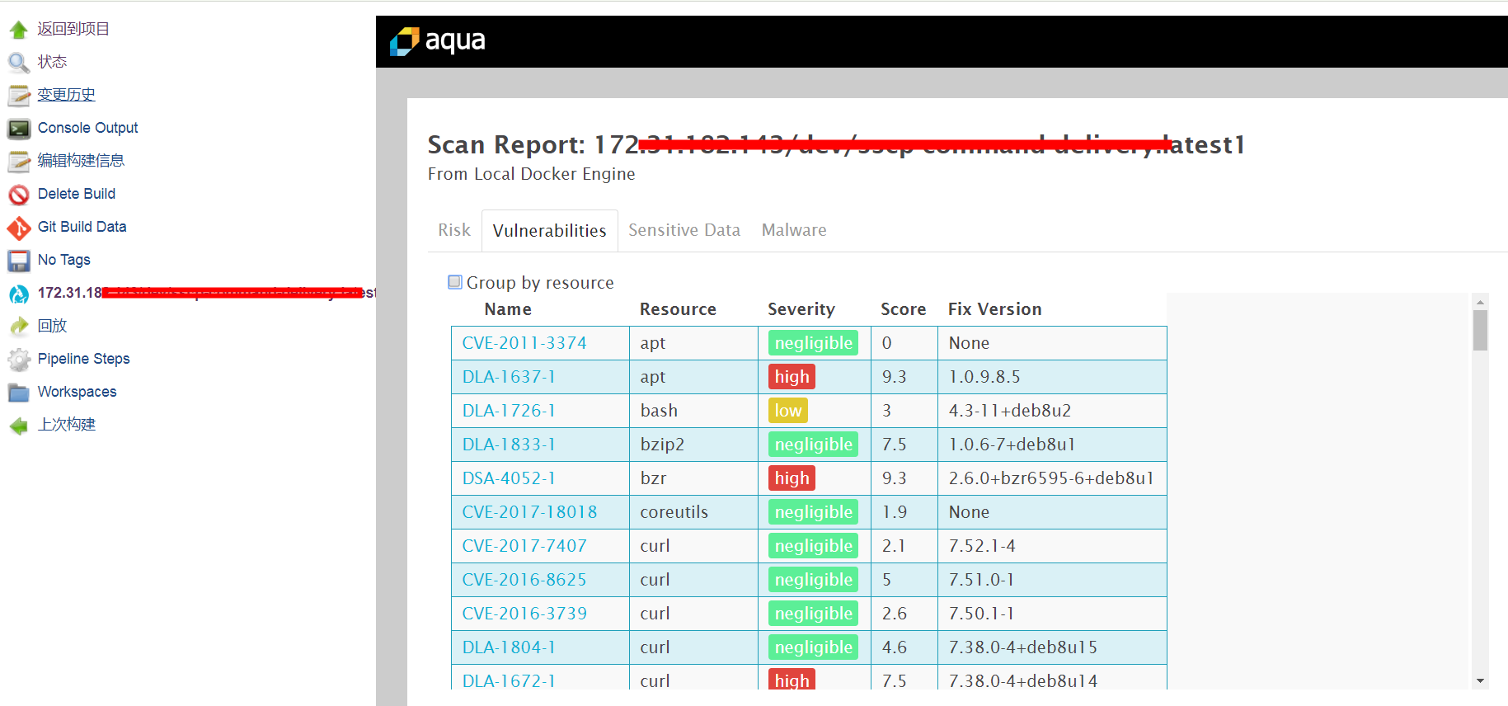Image resolution: width=1508 pixels, height=706 pixels.
Task: Open the Pipeline Steps link
Action: pyautogui.click(x=83, y=359)
